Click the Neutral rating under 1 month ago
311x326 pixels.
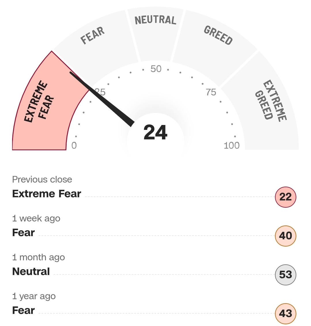(31, 272)
